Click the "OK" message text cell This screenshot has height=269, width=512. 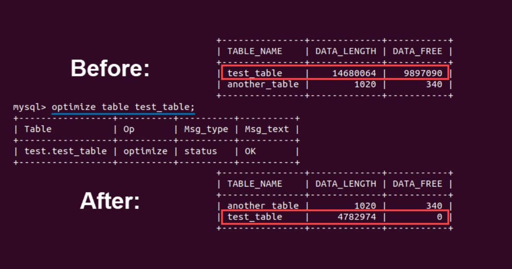tap(250, 151)
